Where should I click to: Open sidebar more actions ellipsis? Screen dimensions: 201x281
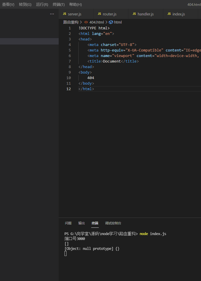tap(52, 14)
